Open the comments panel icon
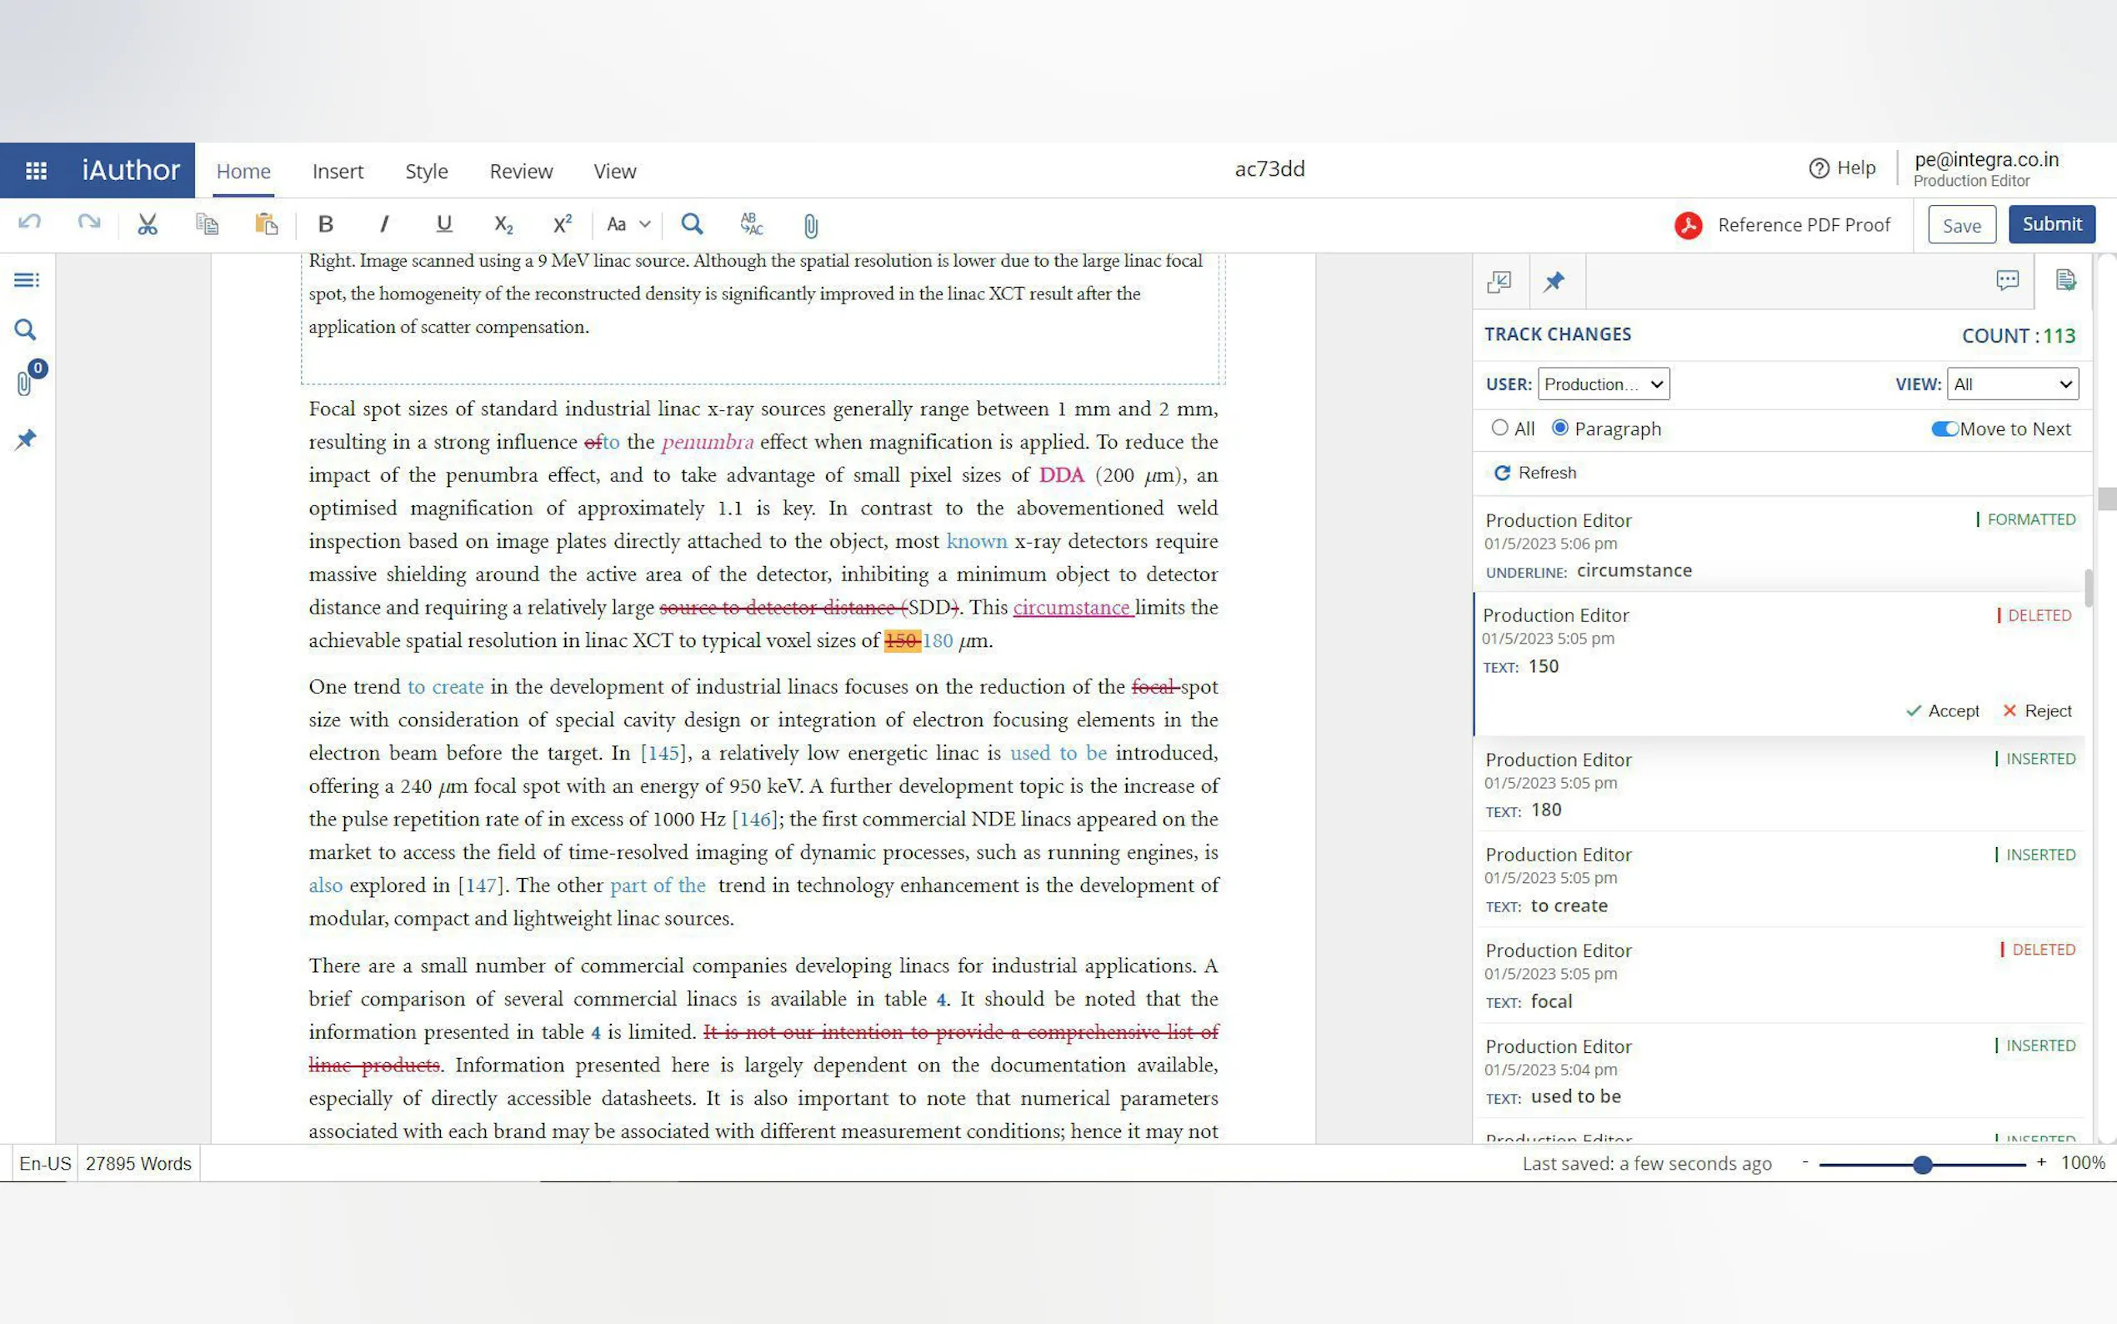The height and width of the screenshot is (1324, 2117). coord(2007,281)
